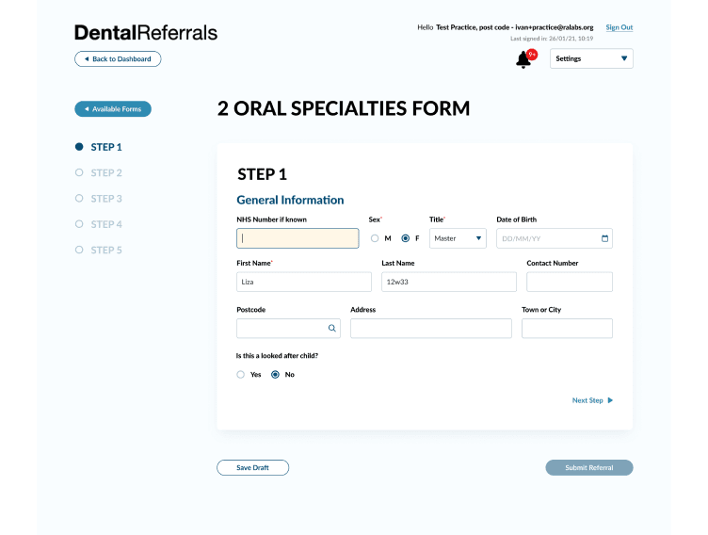This screenshot has height=535, width=708.
Task: Expand the Title dropdown
Action: click(x=458, y=238)
